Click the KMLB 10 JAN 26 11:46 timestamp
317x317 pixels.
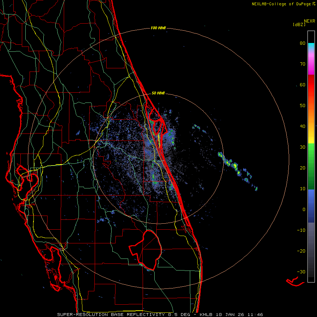tap(231, 315)
